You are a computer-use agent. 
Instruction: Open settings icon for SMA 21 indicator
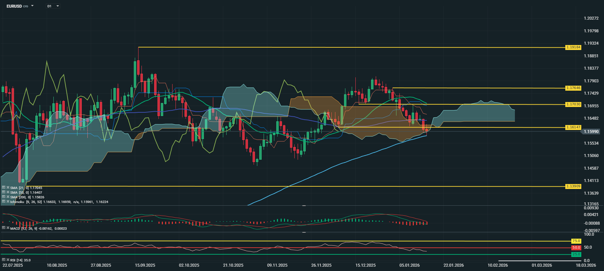tap(4, 188)
